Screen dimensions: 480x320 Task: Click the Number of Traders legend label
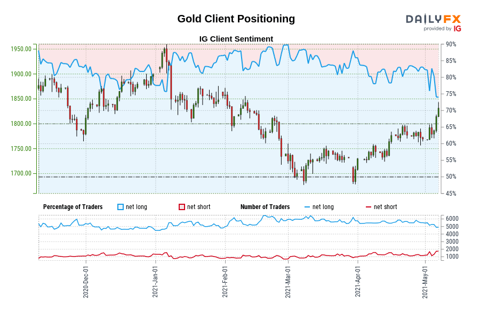coord(265,207)
